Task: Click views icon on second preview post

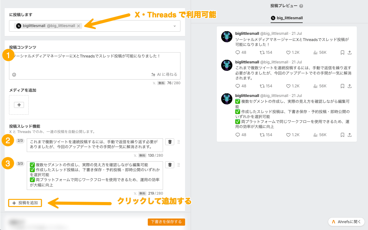Action: coord(315,86)
